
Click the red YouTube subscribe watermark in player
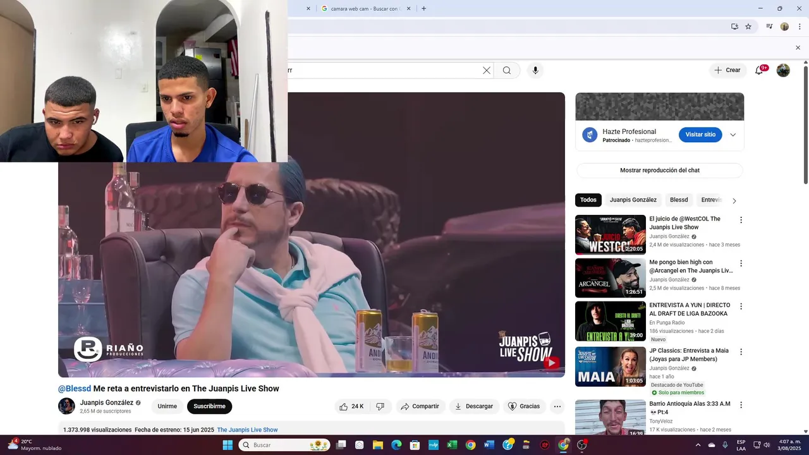pyautogui.click(x=551, y=363)
